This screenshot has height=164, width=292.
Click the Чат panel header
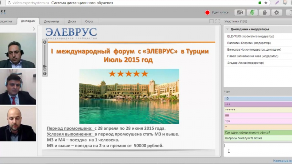pos(227,92)
